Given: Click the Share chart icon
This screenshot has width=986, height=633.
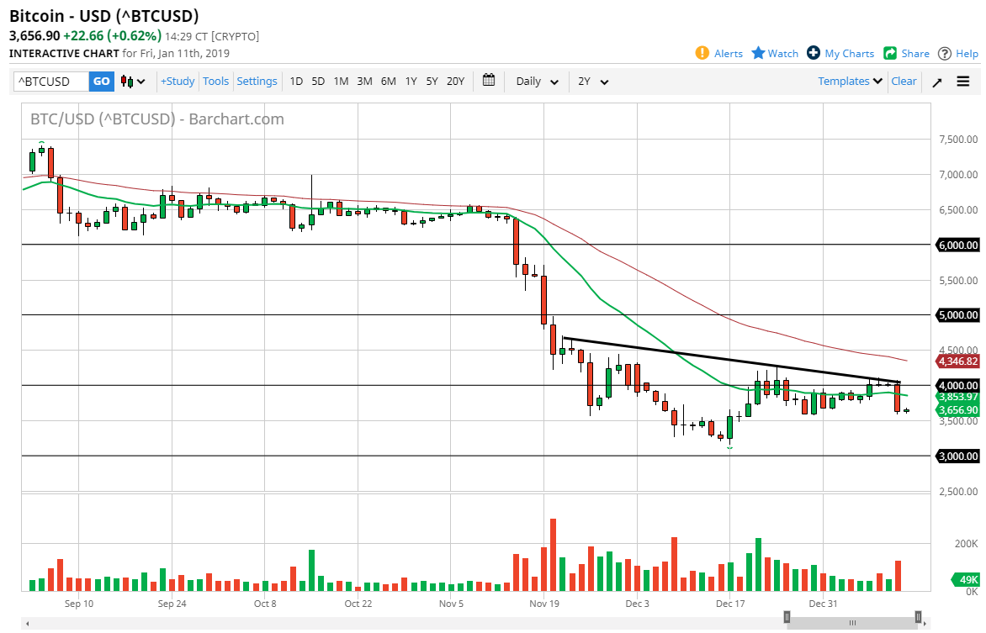Looking at the screenshot, I should pos(890,53).
